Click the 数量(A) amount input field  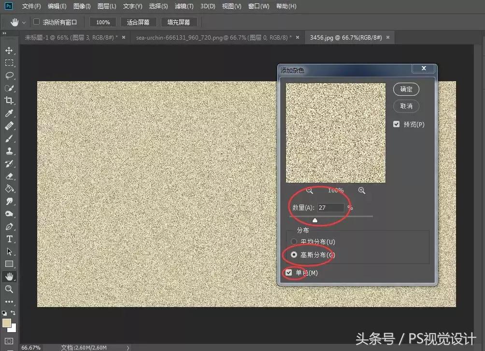(x=330, y=207)
